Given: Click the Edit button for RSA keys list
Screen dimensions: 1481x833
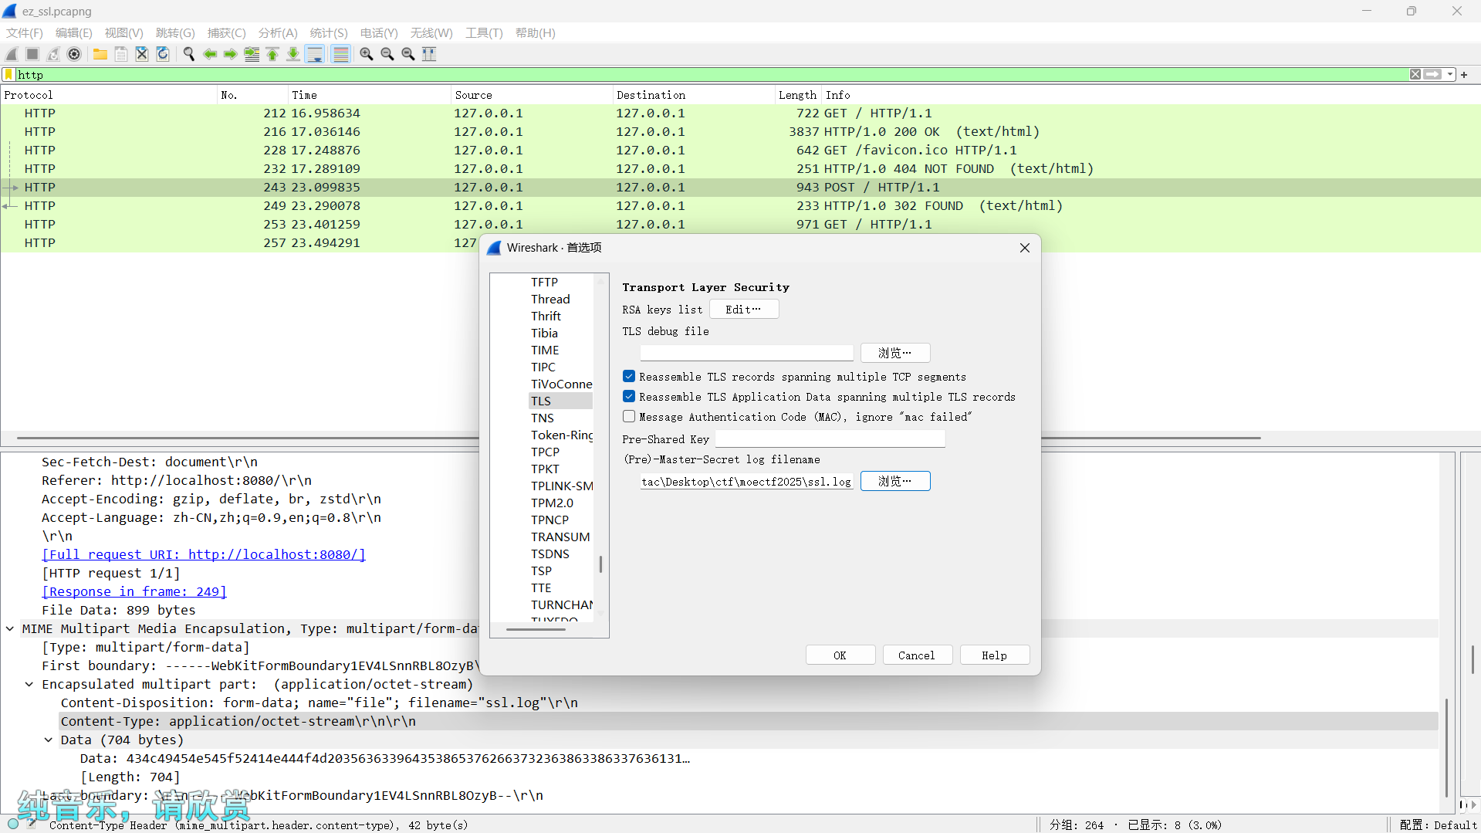Looking at the screenshot, I should point(742,309).
